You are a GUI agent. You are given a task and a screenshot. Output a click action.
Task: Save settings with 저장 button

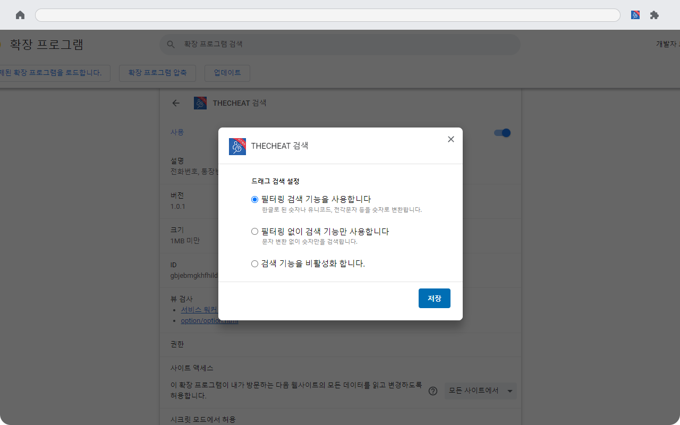(x=435, y=299)
